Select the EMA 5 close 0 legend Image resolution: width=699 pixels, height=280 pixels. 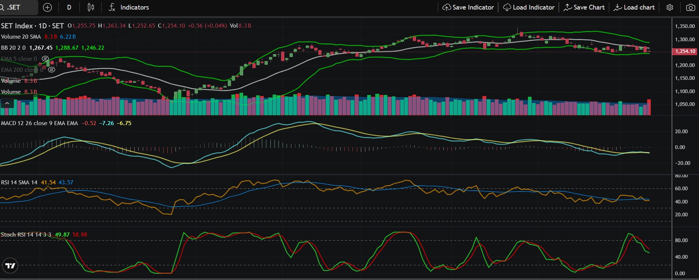click(x=19, y=59)
